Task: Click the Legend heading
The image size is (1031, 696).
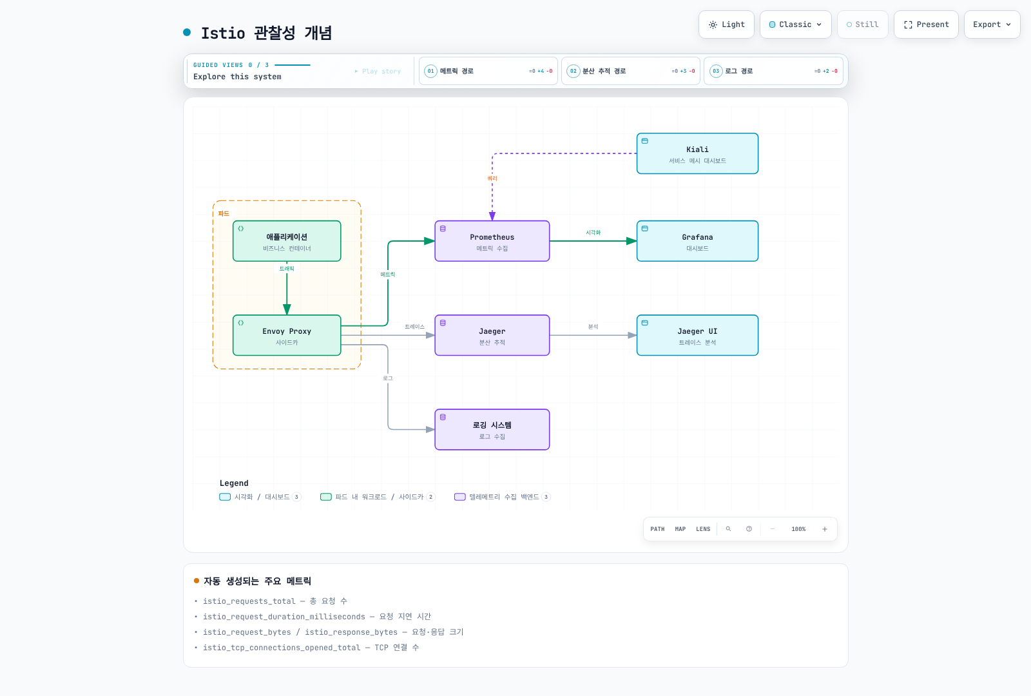Action: (234, 483)
